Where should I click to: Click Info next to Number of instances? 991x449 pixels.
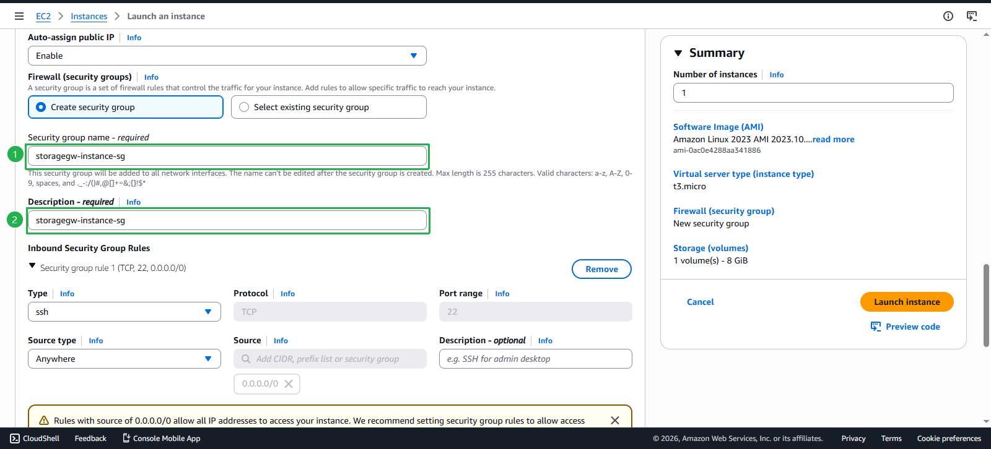(777, 75)
